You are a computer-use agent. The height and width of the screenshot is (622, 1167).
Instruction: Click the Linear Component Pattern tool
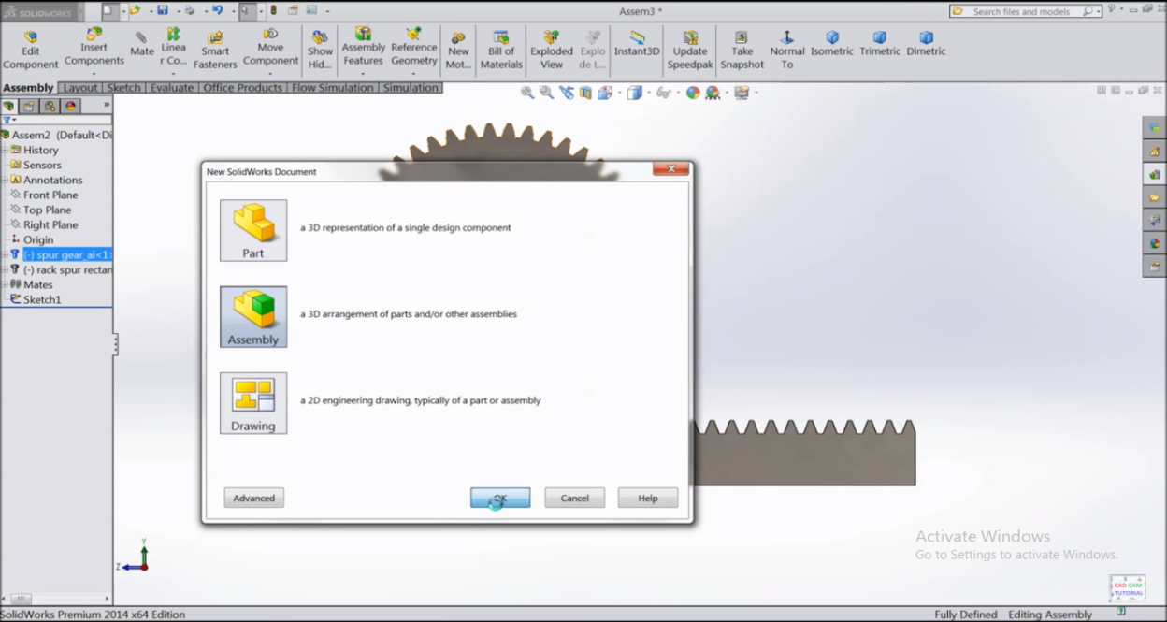[173, 47]
